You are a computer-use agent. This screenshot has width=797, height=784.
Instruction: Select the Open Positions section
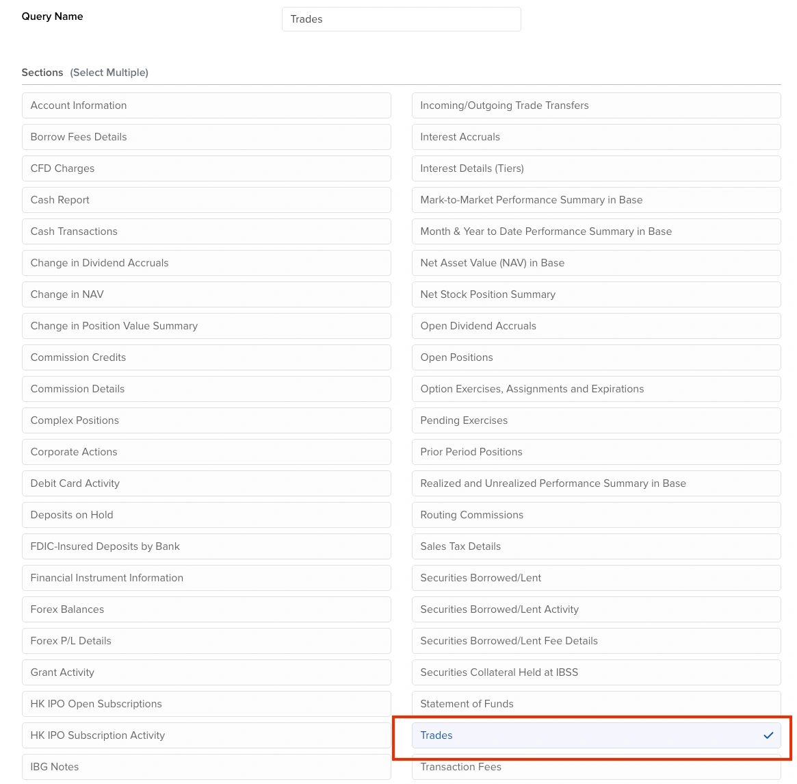tap(595, 357)
